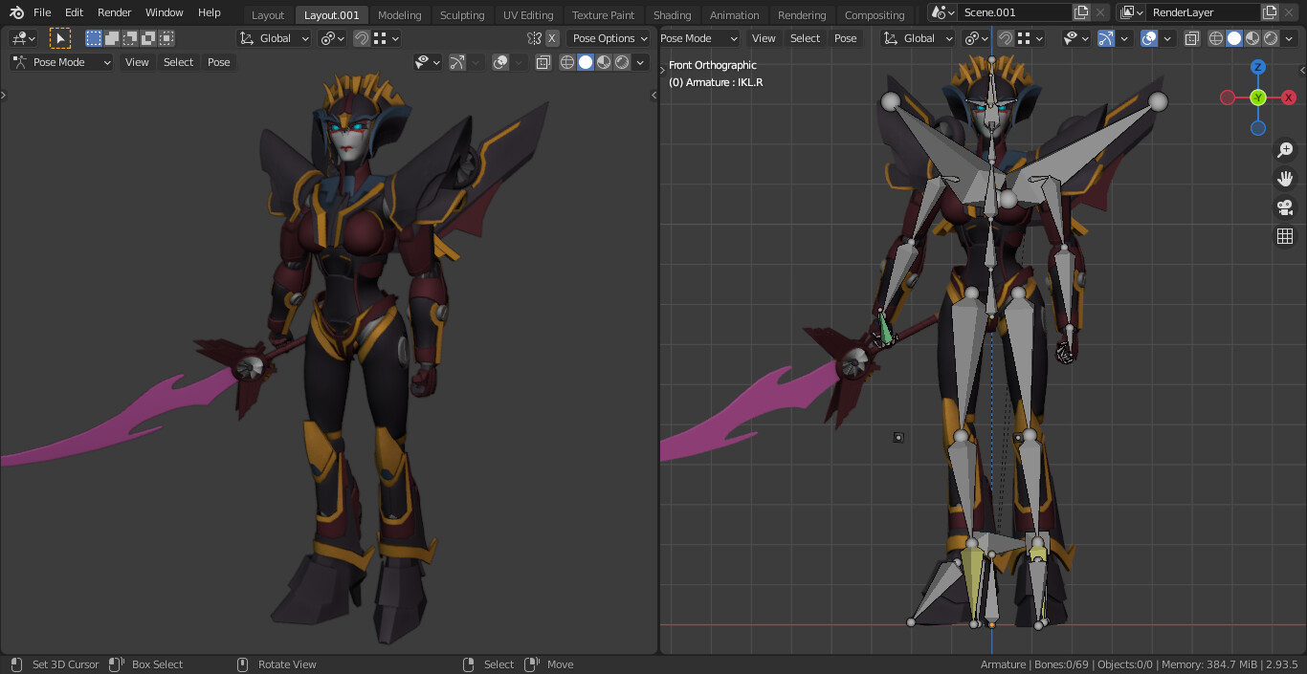1307x674 pixels.
Task: Open the editor type icon at top-left corner
Action: [21, 37]
